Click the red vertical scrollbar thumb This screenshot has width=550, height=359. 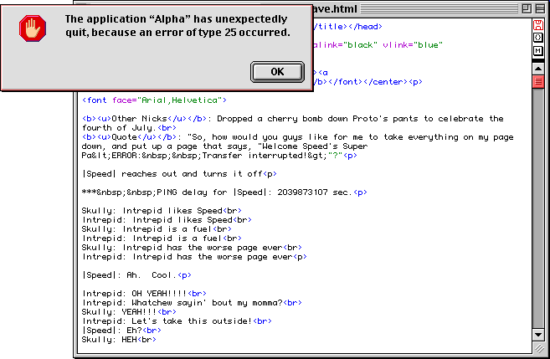pos(538,82)
